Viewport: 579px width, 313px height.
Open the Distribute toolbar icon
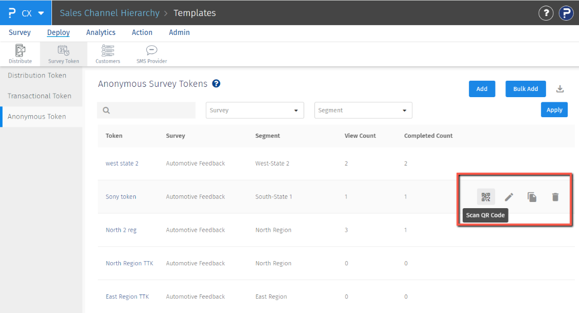20,54
